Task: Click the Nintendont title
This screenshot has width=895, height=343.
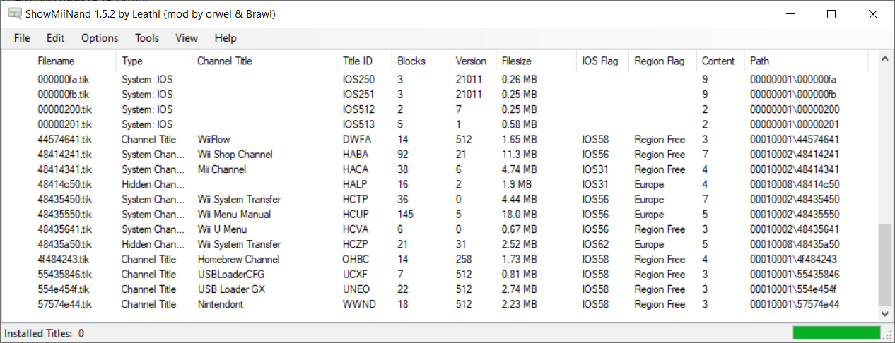Action: click(x=220, y=304)
